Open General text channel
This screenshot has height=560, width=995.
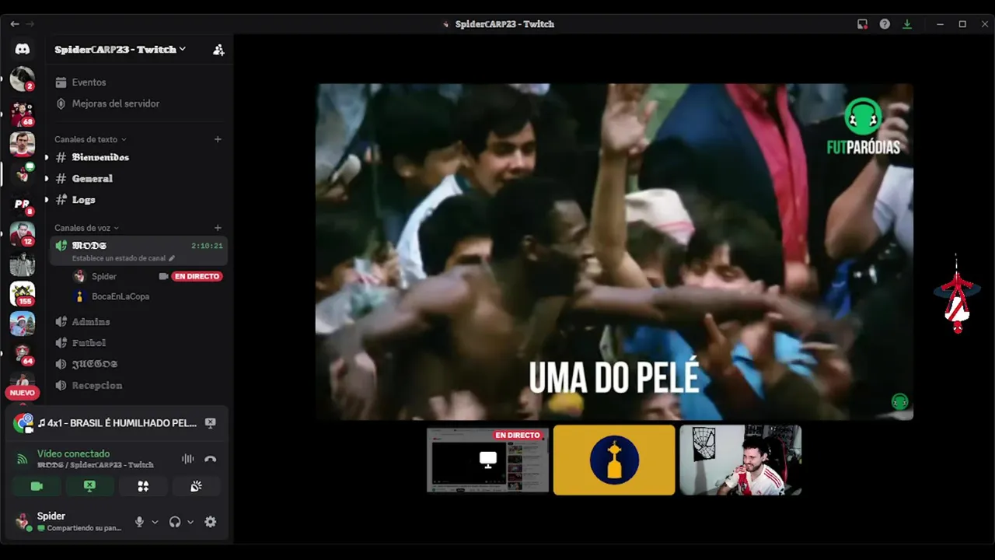[92, 178]
